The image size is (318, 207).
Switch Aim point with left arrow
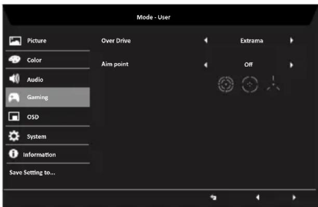click(x=206, y=65)
